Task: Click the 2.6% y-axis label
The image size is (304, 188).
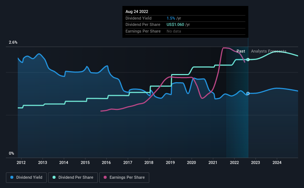Action: coord(13,42)
